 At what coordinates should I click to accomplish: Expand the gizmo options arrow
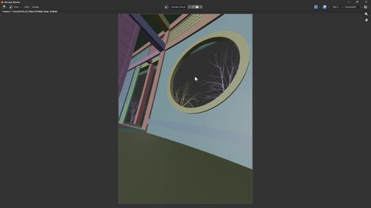point(319,7)
